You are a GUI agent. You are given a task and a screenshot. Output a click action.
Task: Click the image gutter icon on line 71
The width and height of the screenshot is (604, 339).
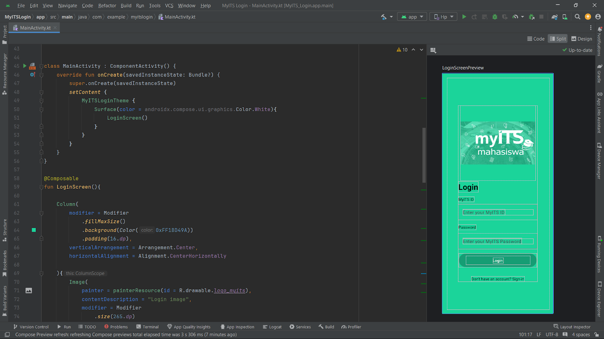point(29,290)
